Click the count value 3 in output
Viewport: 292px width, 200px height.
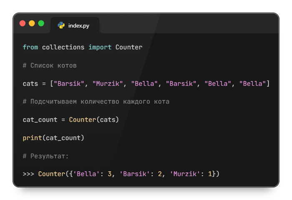pos(109,174)
